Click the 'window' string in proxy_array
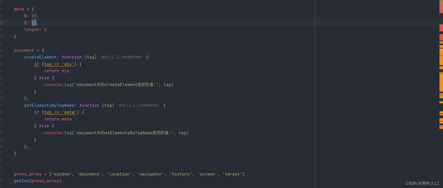The height and width of the screenshot is (188, 443). [62, 174]
